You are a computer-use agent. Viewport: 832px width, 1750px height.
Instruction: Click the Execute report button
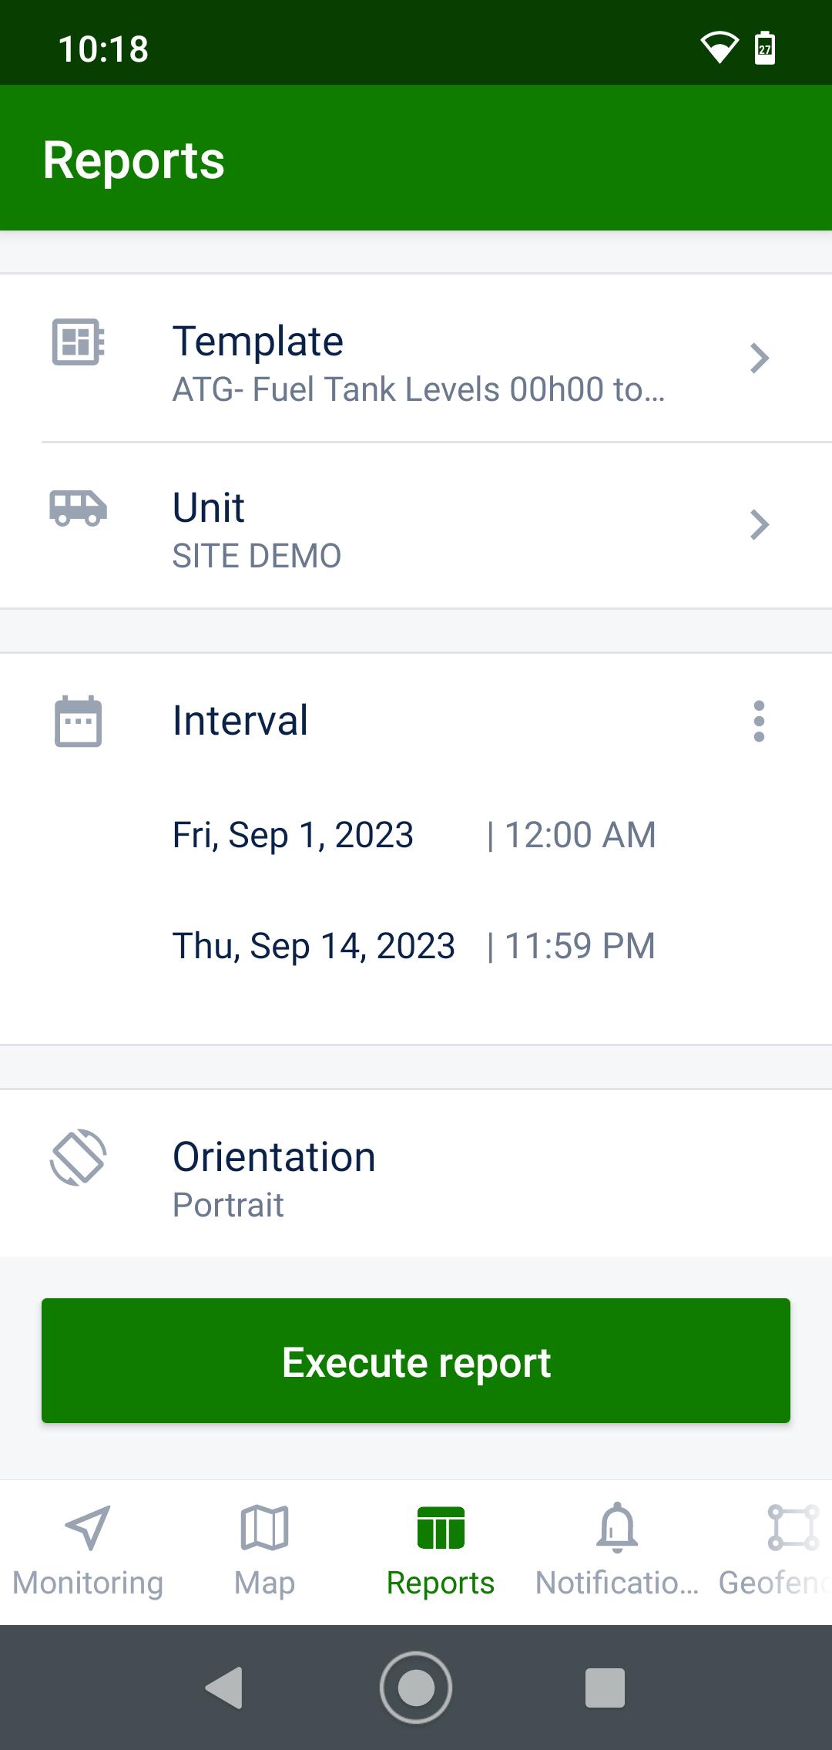point(416,1361)
